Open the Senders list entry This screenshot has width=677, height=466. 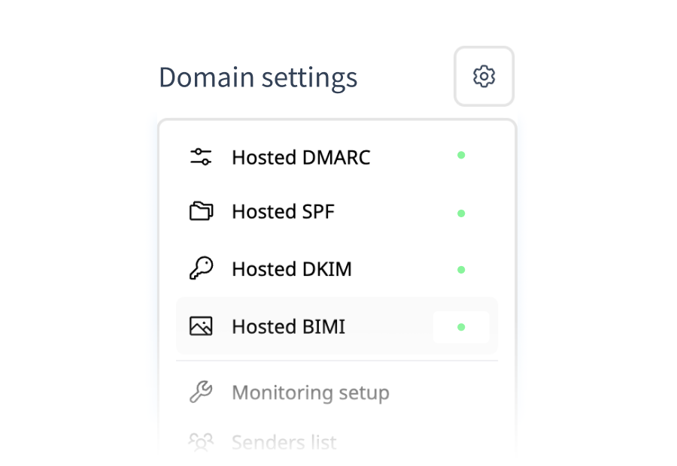(x=337, y=442)
